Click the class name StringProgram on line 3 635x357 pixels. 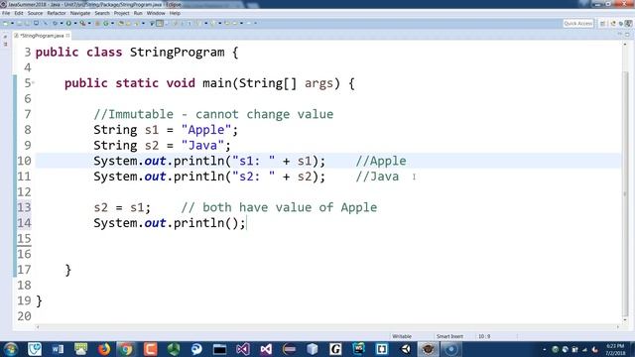177,53
